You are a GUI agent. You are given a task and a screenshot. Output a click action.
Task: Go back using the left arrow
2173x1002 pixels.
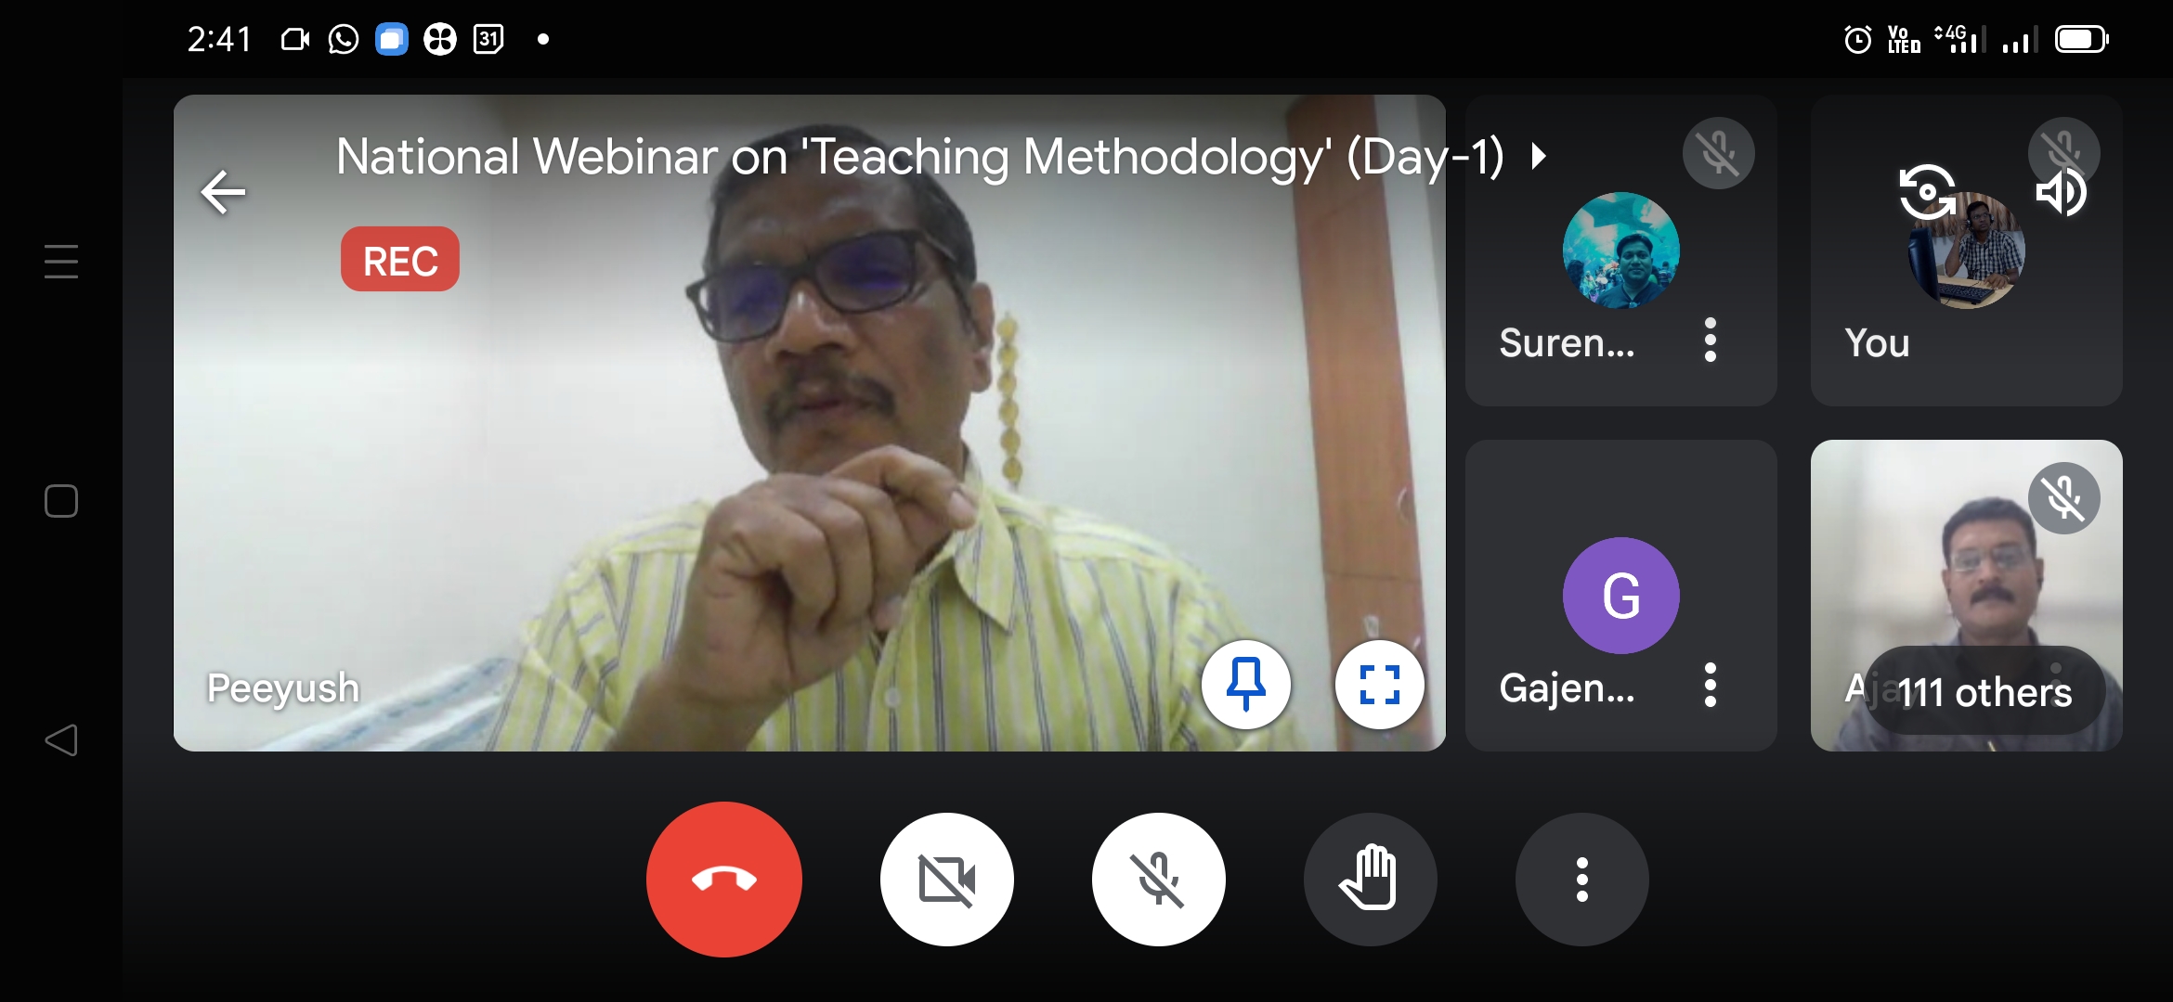click(224, 192)
